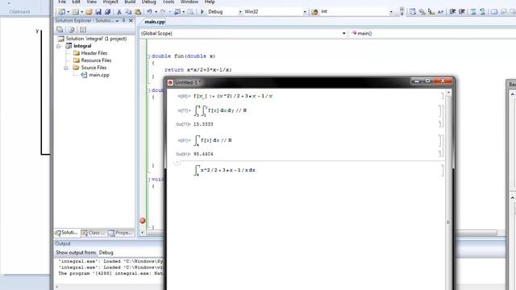
Task: Click Solution Explorer's Properties icon
Action: [x=60, y=30]
